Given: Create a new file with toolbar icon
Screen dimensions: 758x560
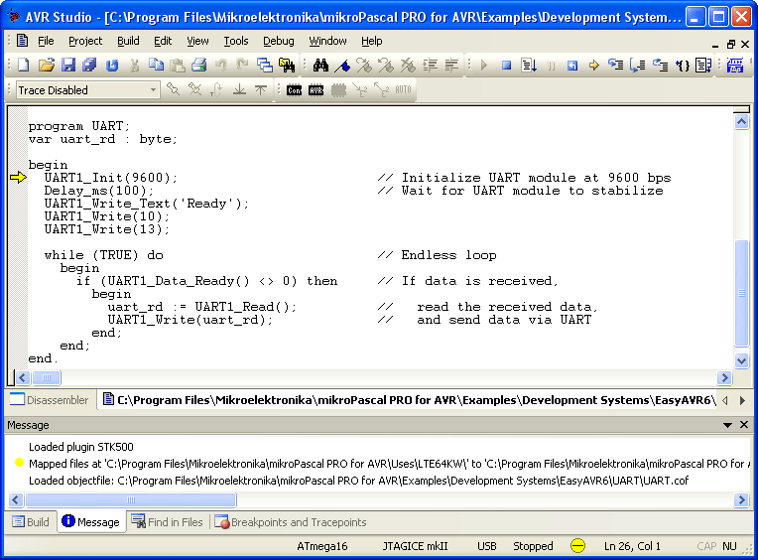Looking at the screenshot, I should click(x=23, y=65).
